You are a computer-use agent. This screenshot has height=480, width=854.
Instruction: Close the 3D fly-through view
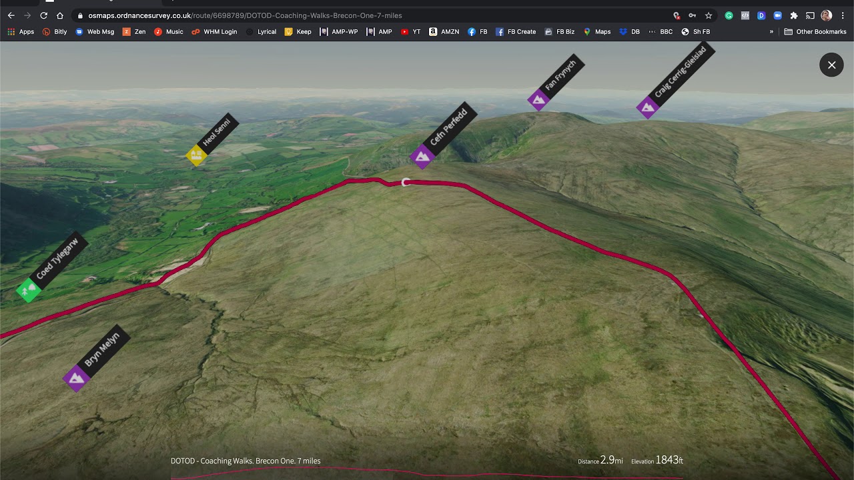point(831,65)
